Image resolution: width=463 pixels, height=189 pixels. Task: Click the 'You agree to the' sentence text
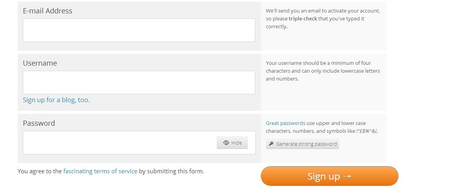pyautogui.click(x=40, y=171)
